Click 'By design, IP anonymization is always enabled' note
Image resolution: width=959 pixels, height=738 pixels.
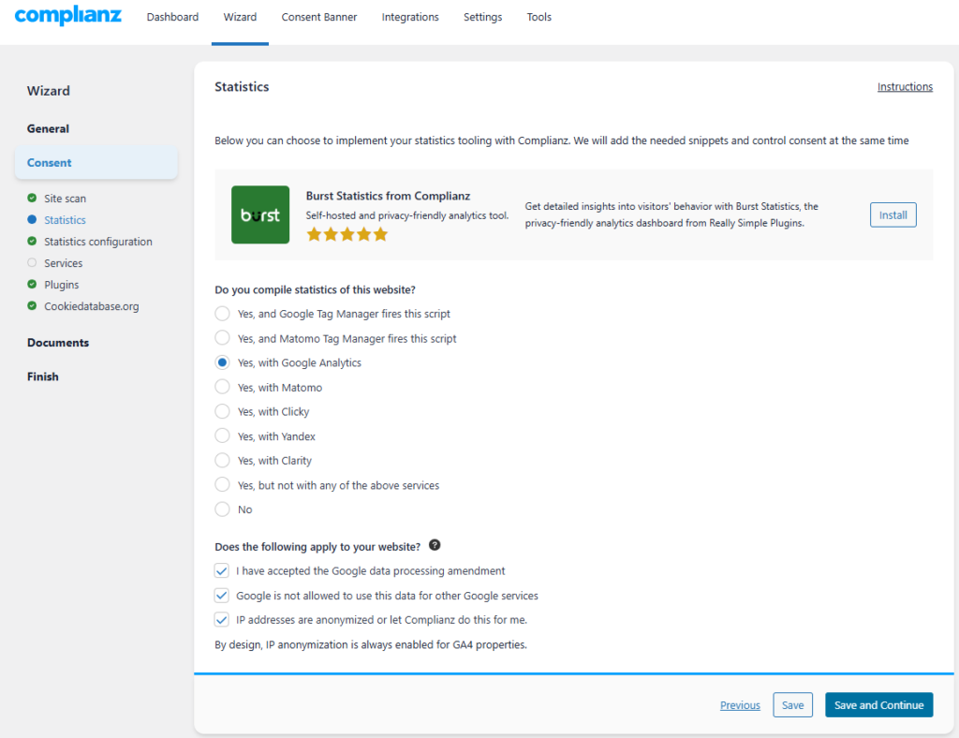point(371,644)
